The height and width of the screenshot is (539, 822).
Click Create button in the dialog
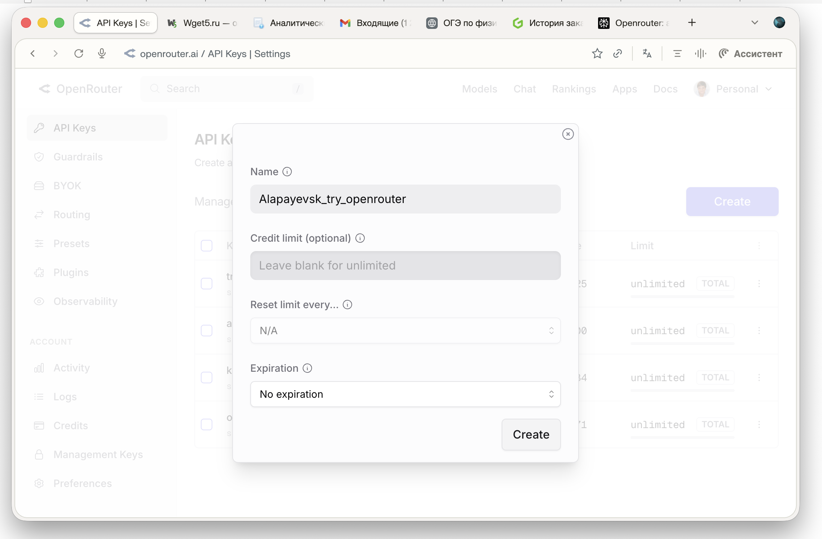[x=531, y=435]
